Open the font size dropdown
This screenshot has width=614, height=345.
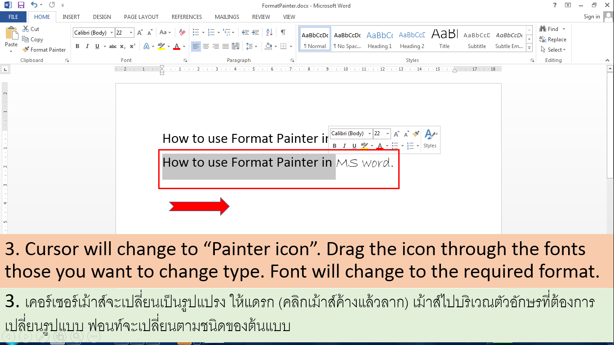pyautogui.click(x=130, y=32)
